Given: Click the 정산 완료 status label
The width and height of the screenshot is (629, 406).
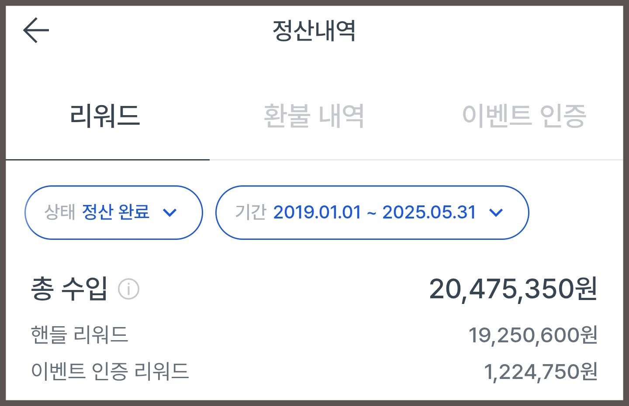Looking at the screenshot, I should 116,212.
